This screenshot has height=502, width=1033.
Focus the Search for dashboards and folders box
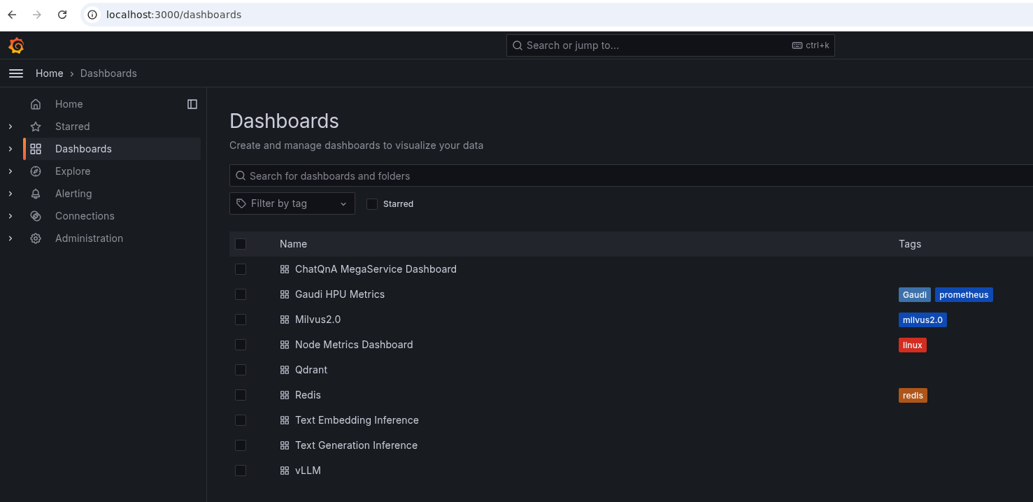(631, 175)
